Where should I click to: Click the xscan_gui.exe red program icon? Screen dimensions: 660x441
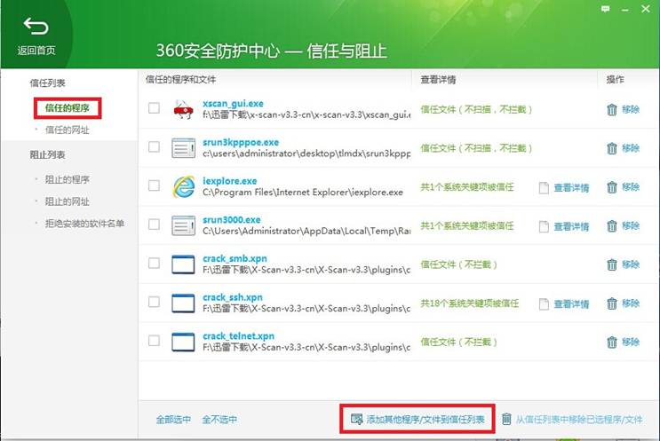click(x=183, y=109)
